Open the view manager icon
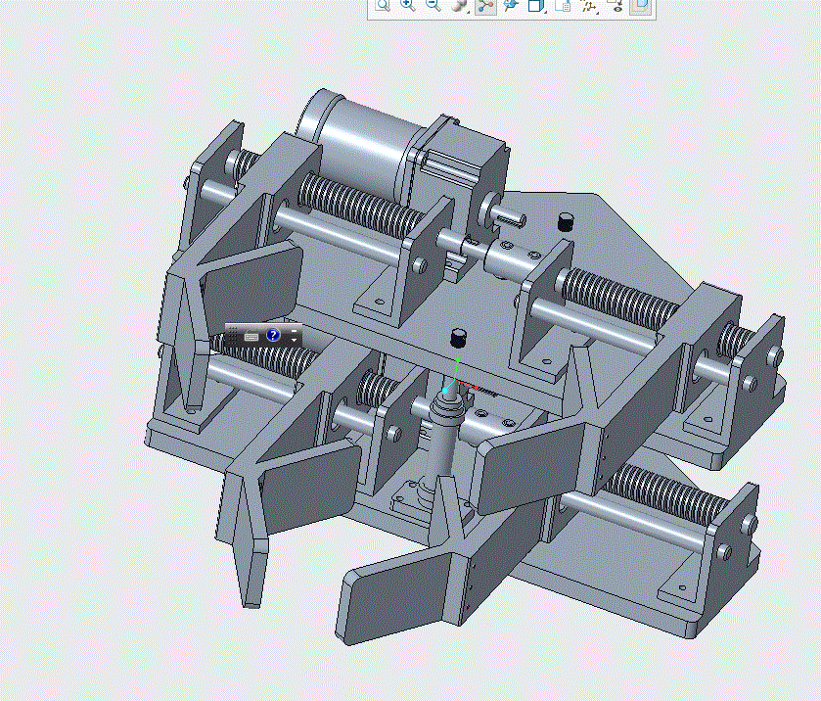The width and height of the screenshot is (821, 701). click(x=563, y=5)
